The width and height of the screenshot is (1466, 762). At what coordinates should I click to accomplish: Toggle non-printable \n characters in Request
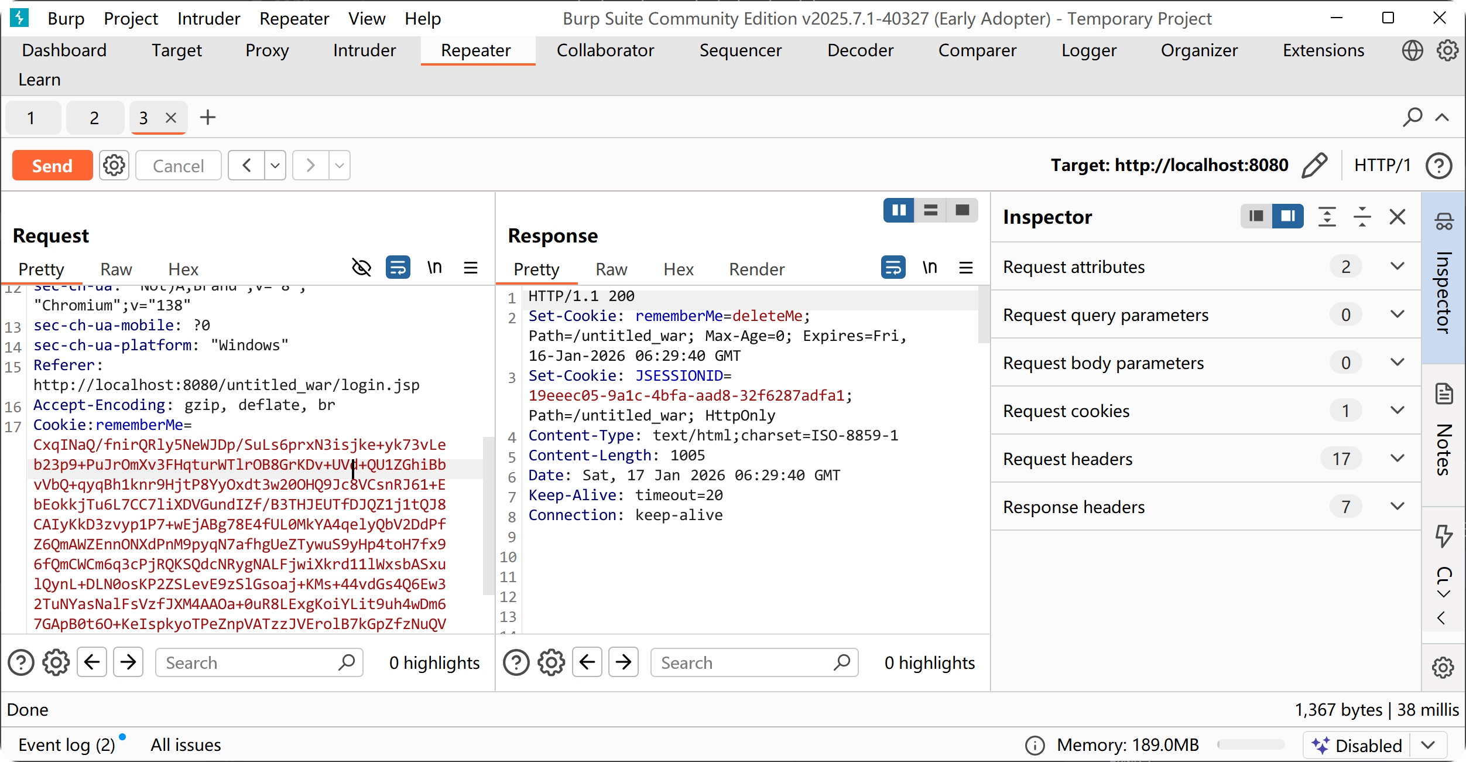click(x=434, y=268)
